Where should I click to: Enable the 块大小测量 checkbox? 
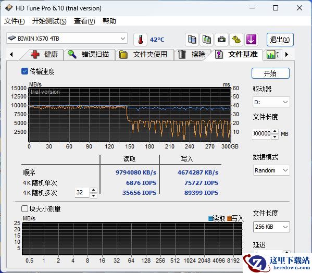click(x=24, y=209)
